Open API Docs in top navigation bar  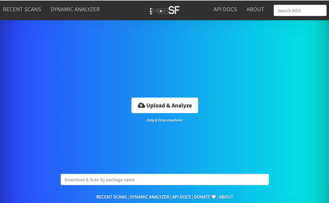coord(225,9)
